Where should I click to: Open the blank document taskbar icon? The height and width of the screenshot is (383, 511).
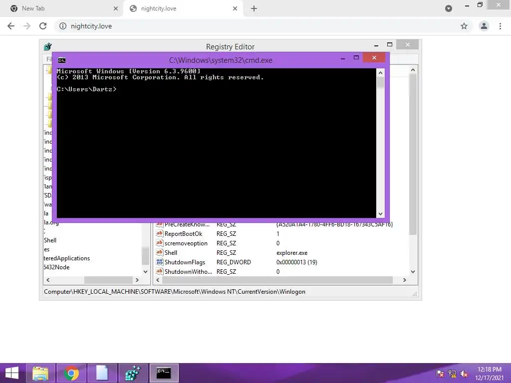coord(102,373)
